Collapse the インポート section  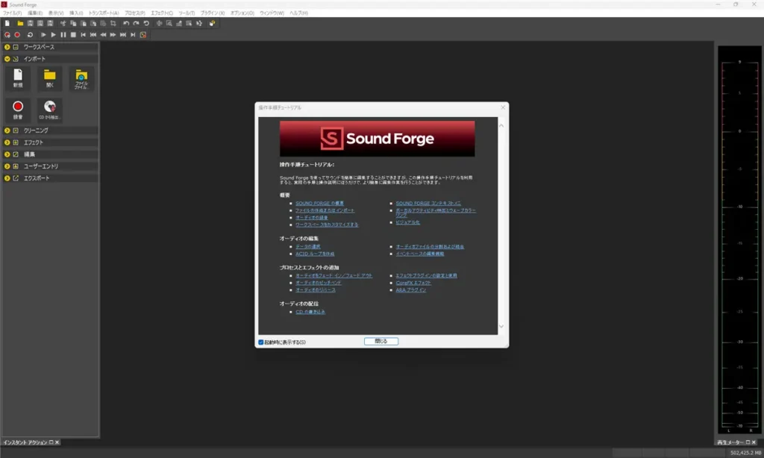tap(7, 58)
